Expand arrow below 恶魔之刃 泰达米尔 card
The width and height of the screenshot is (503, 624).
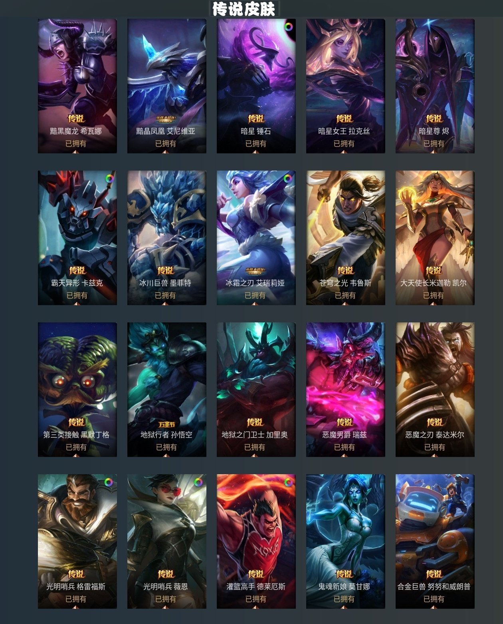tap(434, 455)
